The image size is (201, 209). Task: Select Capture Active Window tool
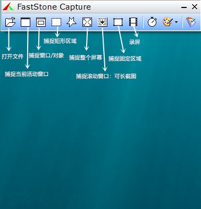[x=26, y=22]
